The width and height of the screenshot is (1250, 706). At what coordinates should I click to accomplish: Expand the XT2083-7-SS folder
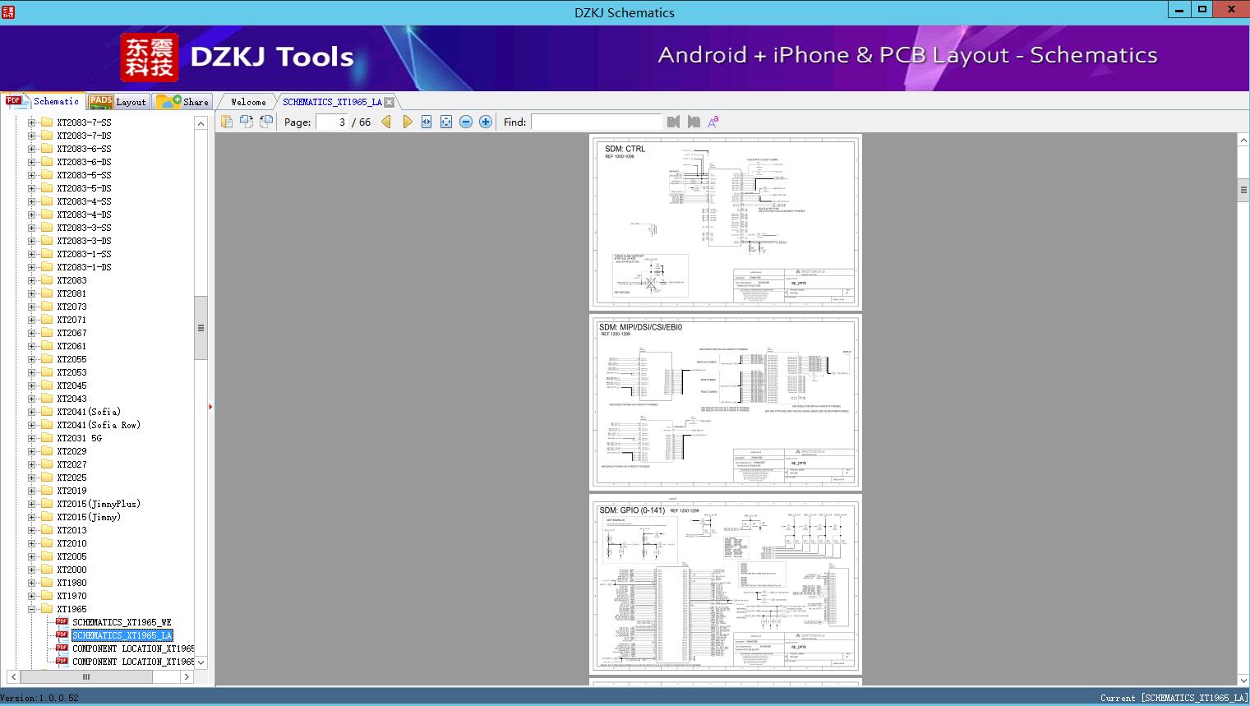(32, 122)
